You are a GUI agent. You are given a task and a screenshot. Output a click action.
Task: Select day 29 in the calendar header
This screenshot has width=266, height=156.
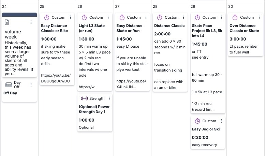(x=193, y=6)
